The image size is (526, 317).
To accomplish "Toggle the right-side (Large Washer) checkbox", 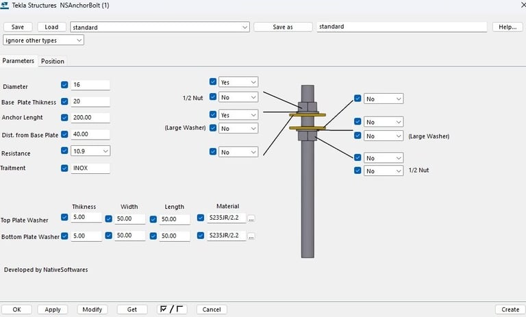I will coord(358,135).
